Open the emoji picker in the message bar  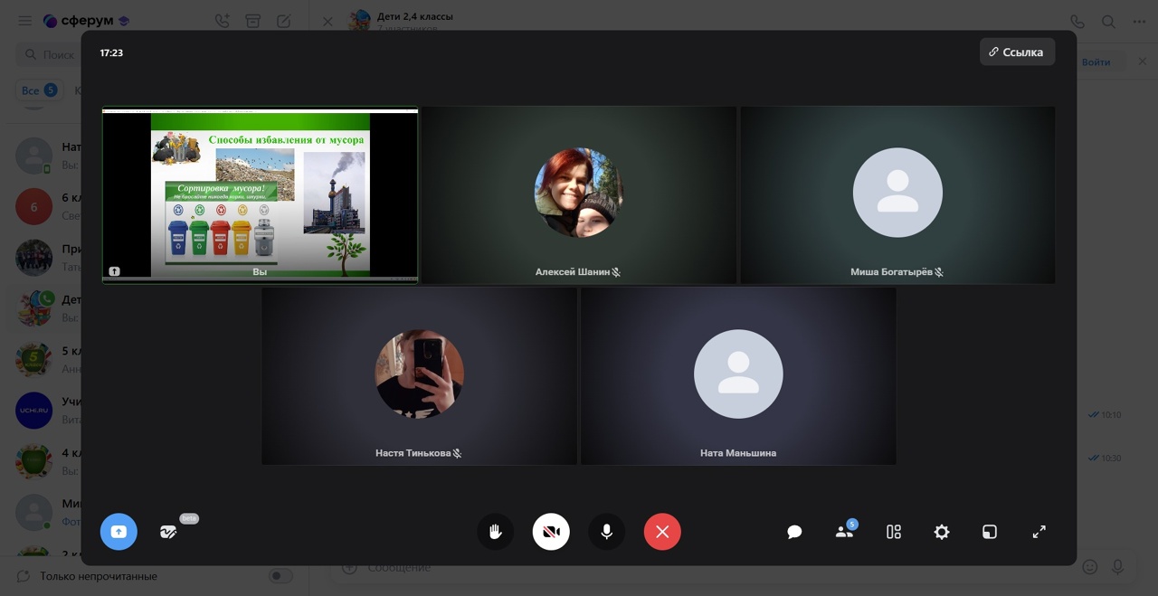coord(1090,567)
